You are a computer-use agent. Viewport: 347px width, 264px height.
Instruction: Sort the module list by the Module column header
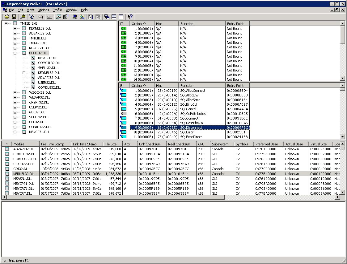click(25, 144)
